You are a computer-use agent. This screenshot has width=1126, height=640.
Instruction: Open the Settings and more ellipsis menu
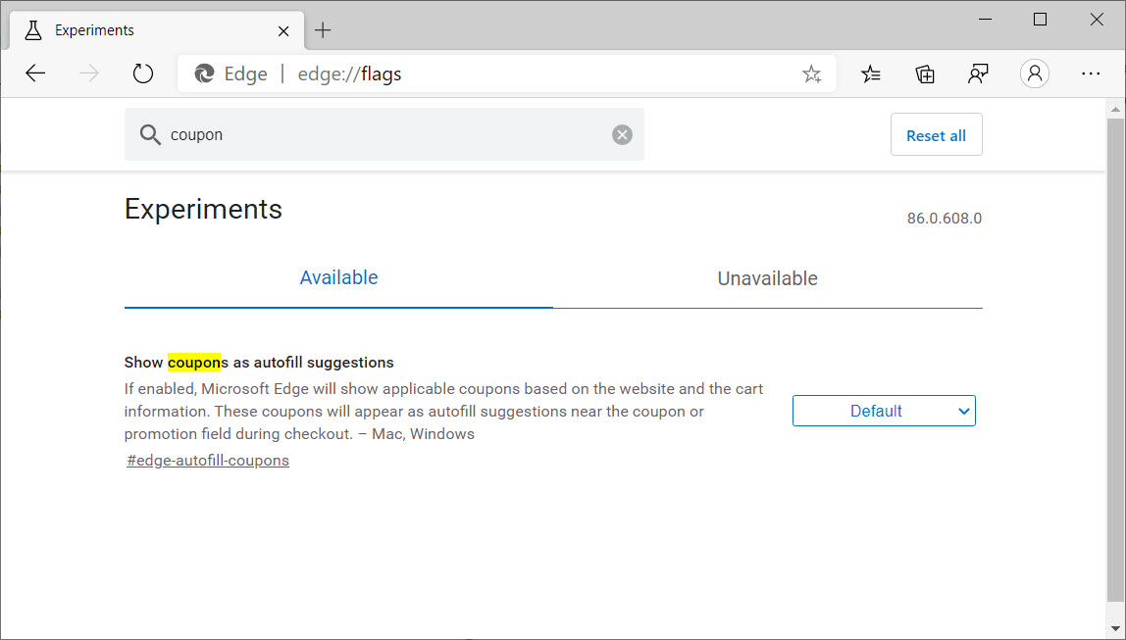tap(1091, 74)
